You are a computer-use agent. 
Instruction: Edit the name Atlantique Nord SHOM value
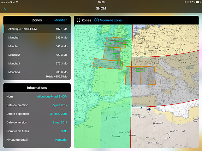coord(52,97)
